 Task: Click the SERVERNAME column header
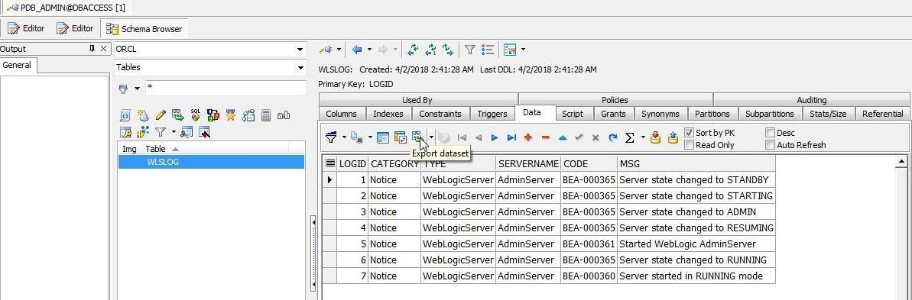point(529,164)
